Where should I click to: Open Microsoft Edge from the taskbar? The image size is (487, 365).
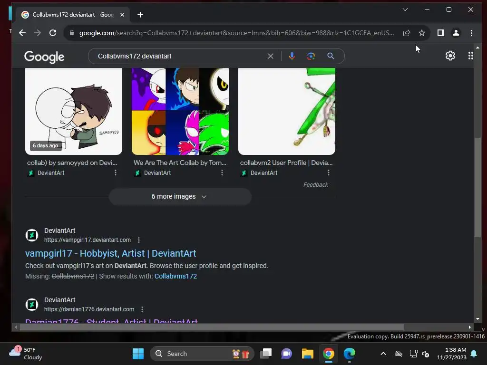pyautogui.click(x=350, y=354)
